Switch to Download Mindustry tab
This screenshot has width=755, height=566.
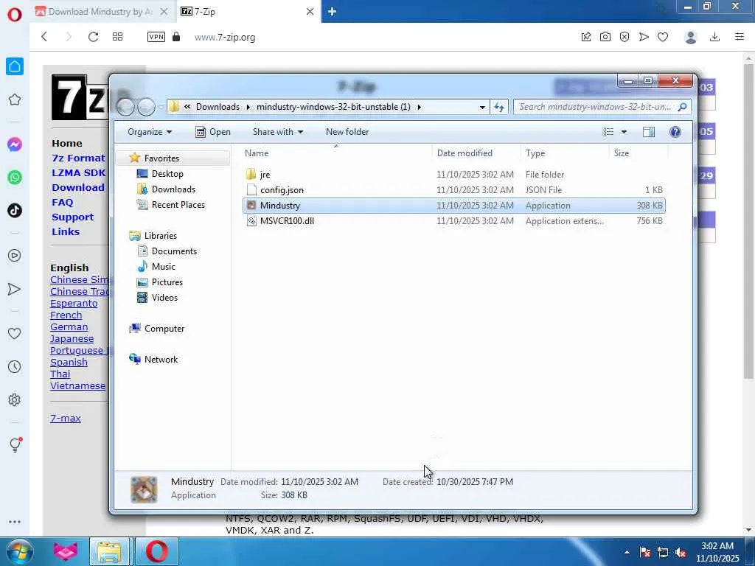coord(102,12)
